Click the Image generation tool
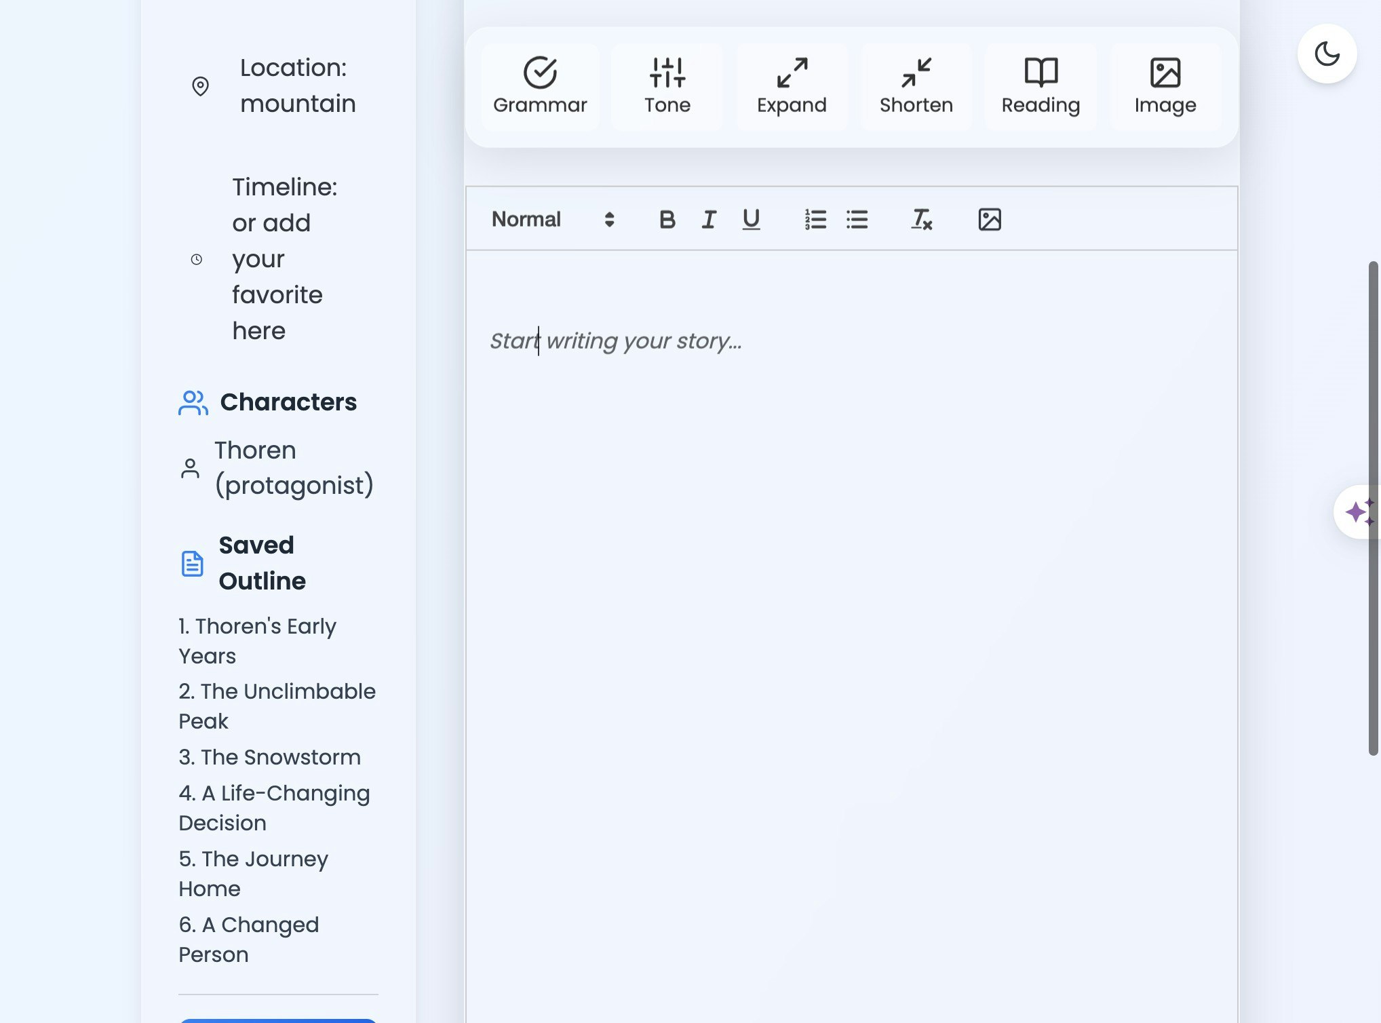 tap(1165, 87)
